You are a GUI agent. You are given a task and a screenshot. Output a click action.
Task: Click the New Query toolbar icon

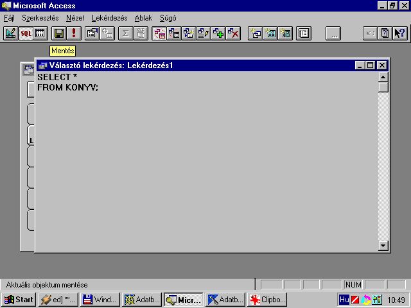click(x=256, y=33)
